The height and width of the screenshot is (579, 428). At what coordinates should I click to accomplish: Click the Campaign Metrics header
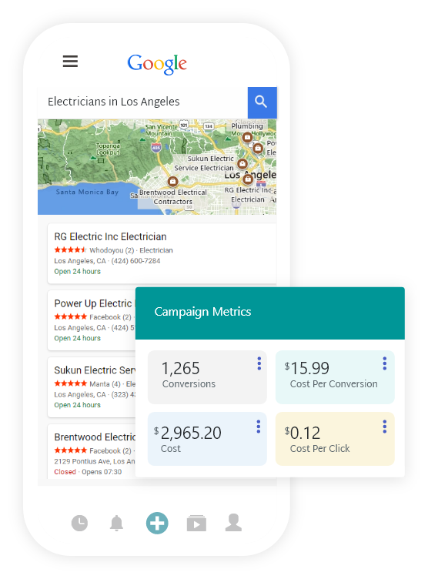point(270,313)
